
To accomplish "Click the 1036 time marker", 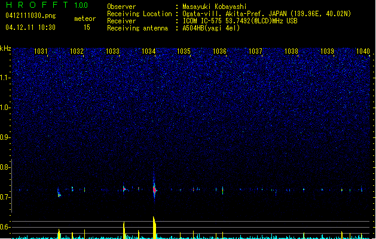I will 219,51.
